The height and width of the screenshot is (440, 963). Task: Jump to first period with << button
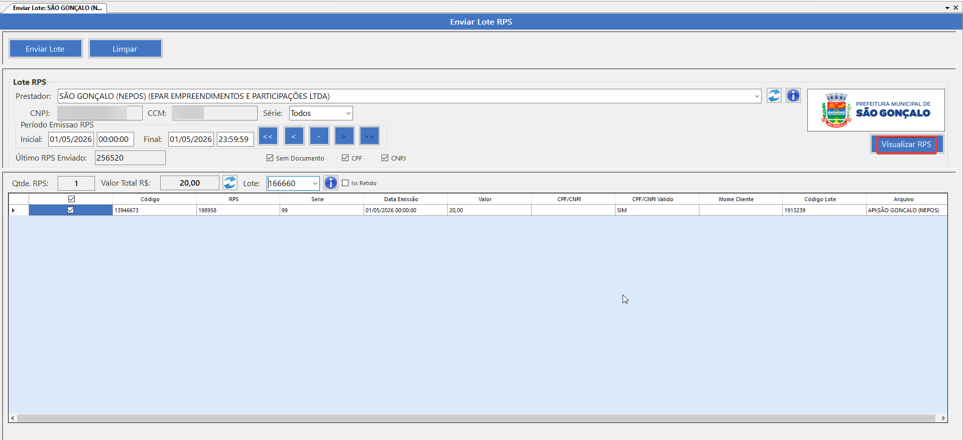[268, 136]
